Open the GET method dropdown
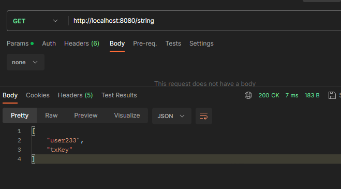Image resolution: width=341 pixels, height=189 pixels. [x=36, y=21]
